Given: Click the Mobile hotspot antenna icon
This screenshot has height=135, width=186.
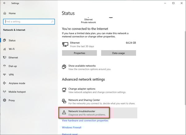Looking at the screenshot, I should click(x=5, y=92).
